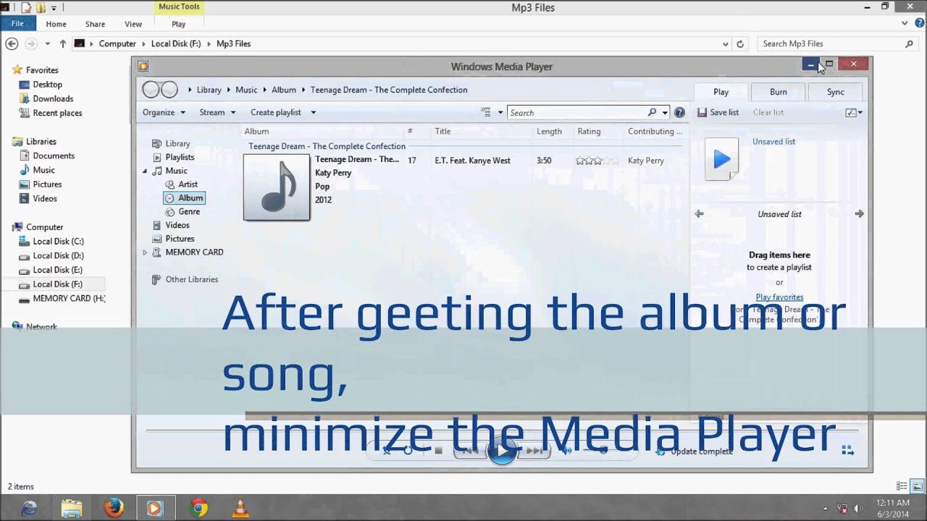Switch to the Play tab

tap(721, 92)
